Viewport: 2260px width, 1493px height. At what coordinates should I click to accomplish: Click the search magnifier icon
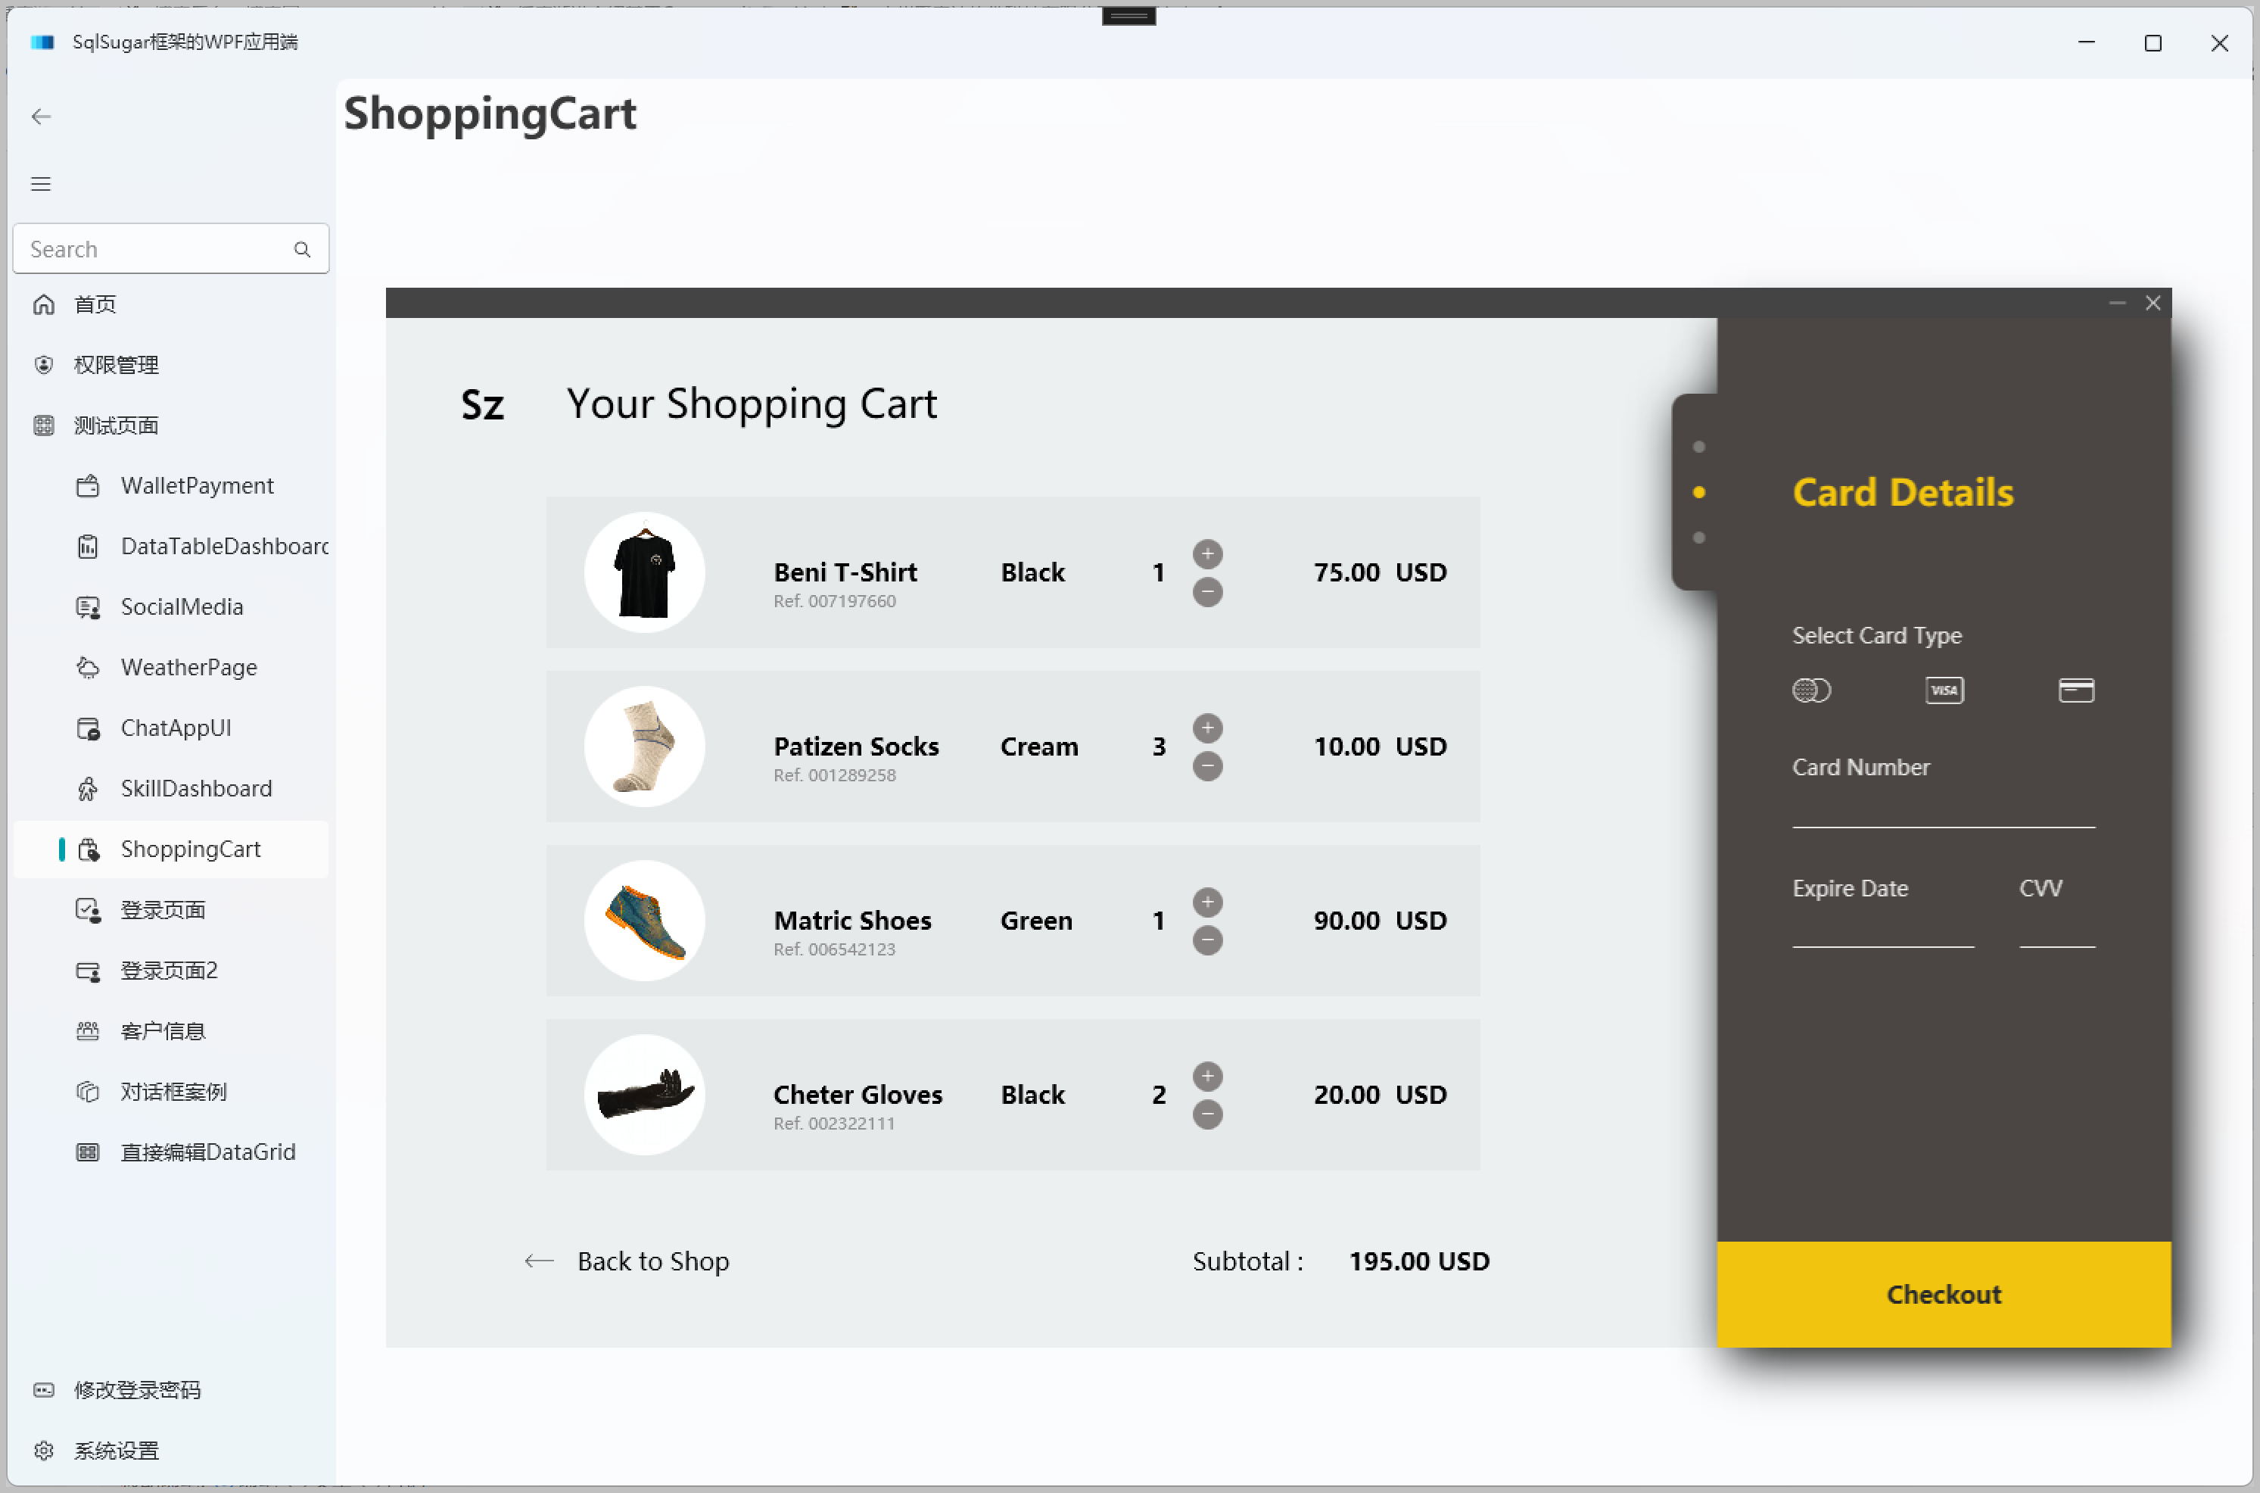coord(303,250)
